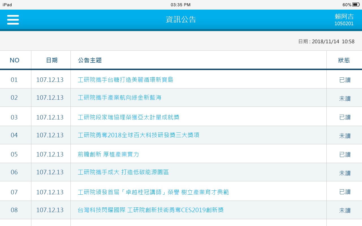Open announcement 工研院攜手成大 打造低碳能源園區
Image resolution: width=362 pixels, height=226 pixels.
coord(123,172)
